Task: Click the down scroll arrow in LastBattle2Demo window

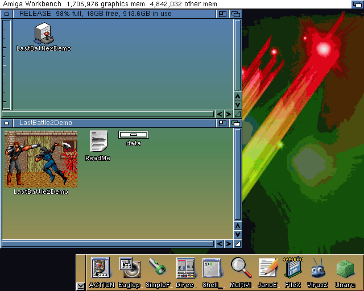Action: click(238, 235)
